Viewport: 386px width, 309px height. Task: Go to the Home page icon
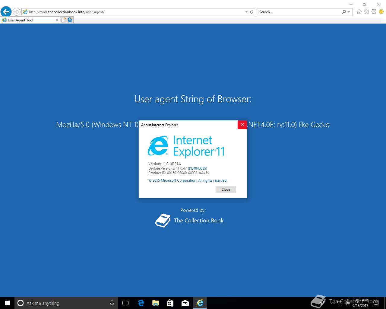click(x=359, y=12)
